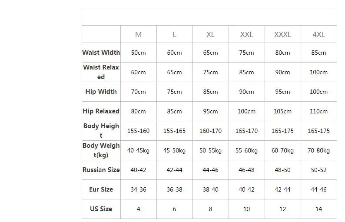Click the 50cm Waist Width cell
The image size is (345, 222).
[x=139, y=53]
